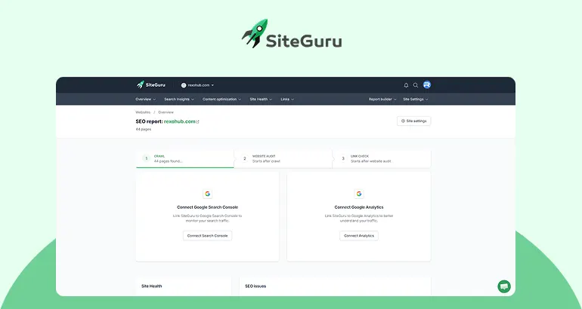Open the Report builder dropdown
The height and width of the screenshot is (309, 582).
click(382, 99)
